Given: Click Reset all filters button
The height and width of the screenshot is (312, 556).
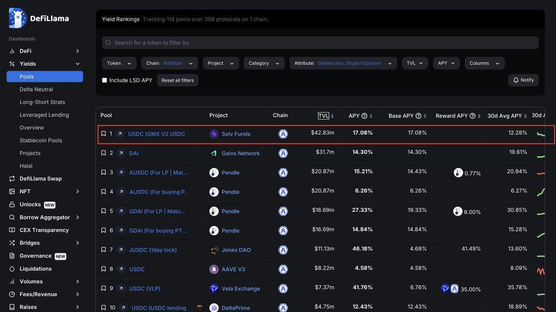Looking at the screenshot, I should pos(177,80).
